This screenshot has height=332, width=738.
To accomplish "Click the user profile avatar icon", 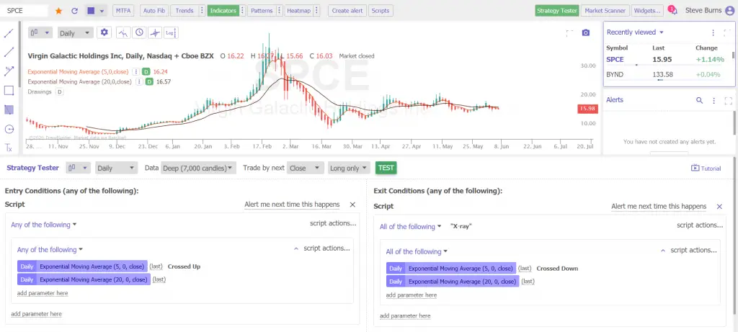I will coord(730,10).
